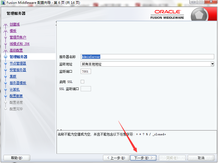The width and height of the screenshot is (218, 163).
Task: Close the wizard with the X button
Action: pos(211,2)
